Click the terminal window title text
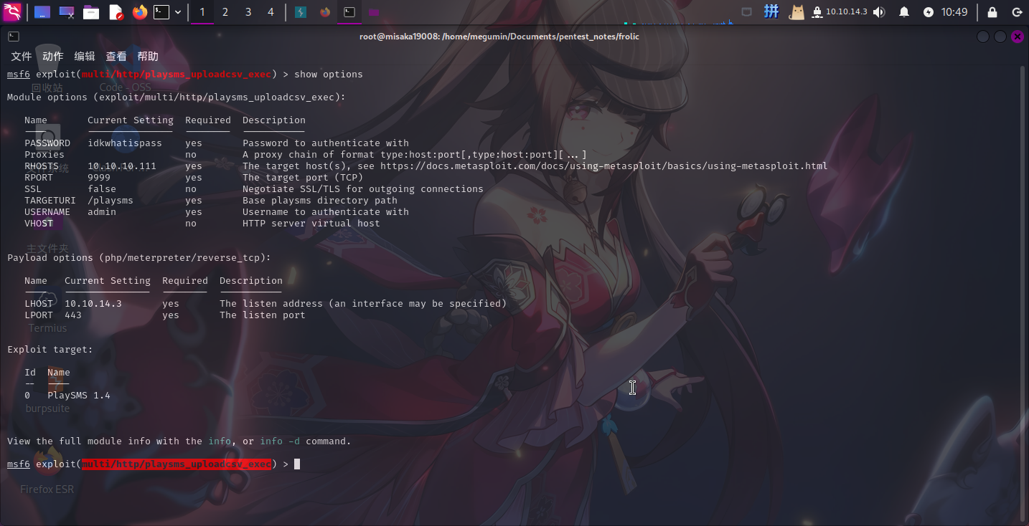1029x526 pixels. (x=499, y=37)
